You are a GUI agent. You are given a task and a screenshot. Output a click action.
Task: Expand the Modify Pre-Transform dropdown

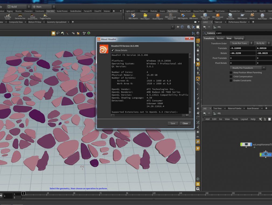[248, 68]
